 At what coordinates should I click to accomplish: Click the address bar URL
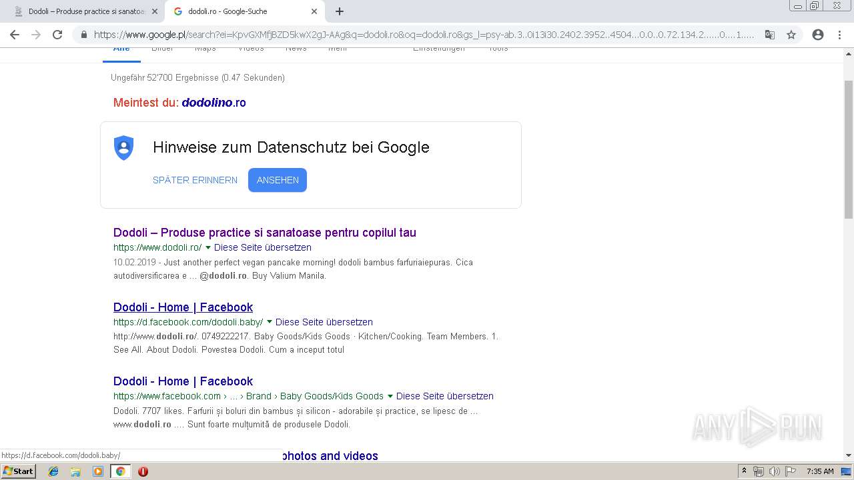tap(424, 35)
